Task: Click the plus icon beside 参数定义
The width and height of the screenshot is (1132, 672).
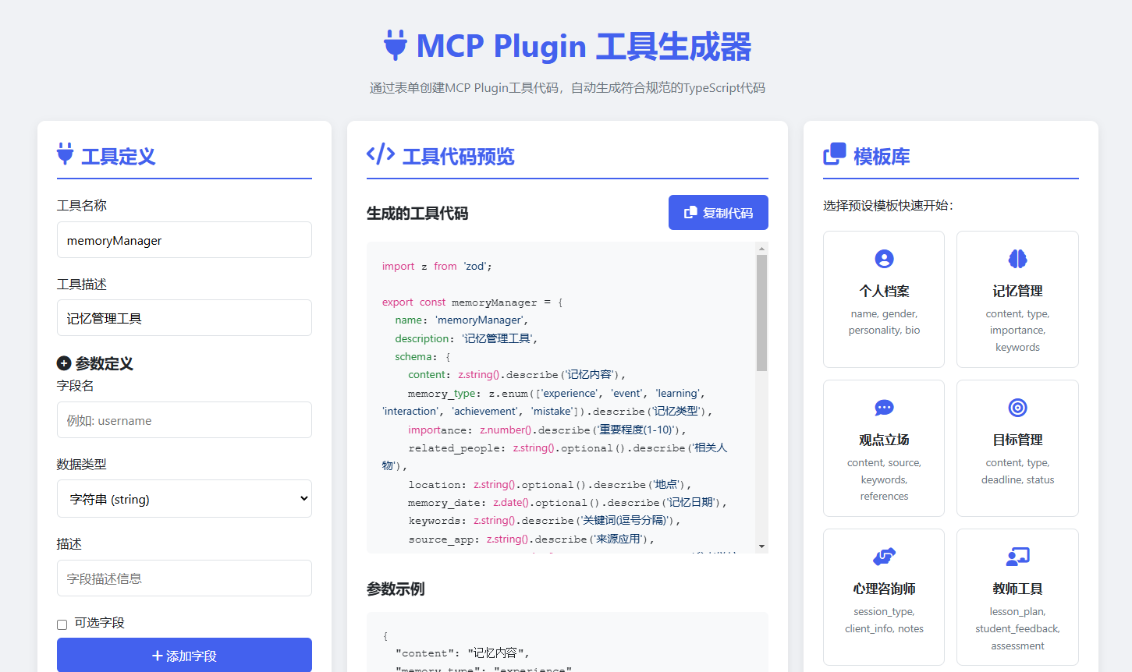Action: click(x=62, y=363)
